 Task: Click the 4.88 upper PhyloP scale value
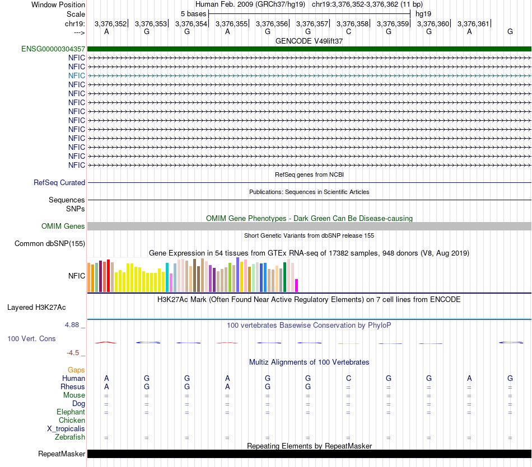(x=72, y=325)
